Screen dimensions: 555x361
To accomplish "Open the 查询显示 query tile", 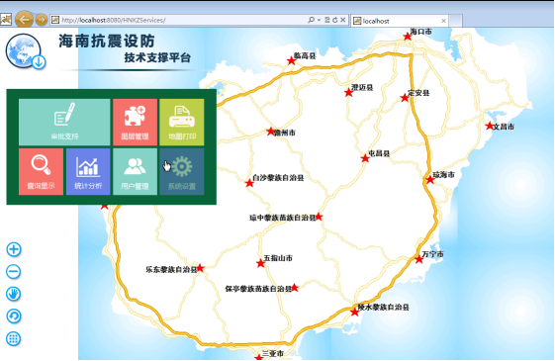I will (x=42, y=172).
